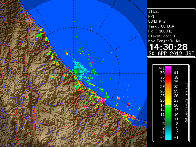This screenshot has width=196, height=147.
Task: Click the '>41' legend value
Action: click(161, 68)
